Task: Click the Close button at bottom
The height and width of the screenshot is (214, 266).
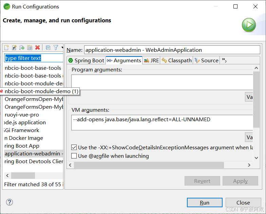Action: click(x=243, y=202)
